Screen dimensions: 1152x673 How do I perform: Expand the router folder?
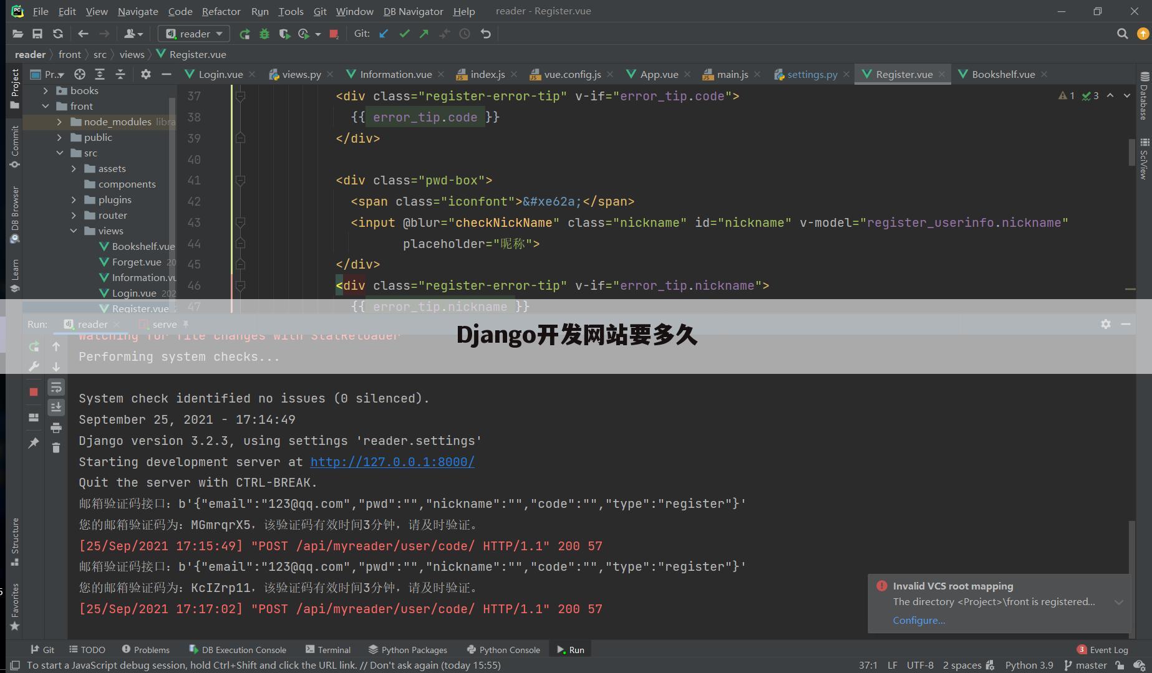point(74,215)
